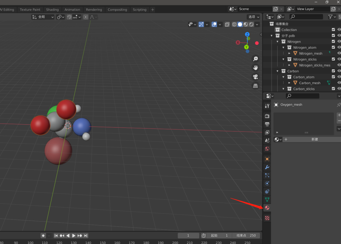The image size is (341, 244).
Task: Open the Modifier properties wrench tab
Action: [x=267, y=167]
